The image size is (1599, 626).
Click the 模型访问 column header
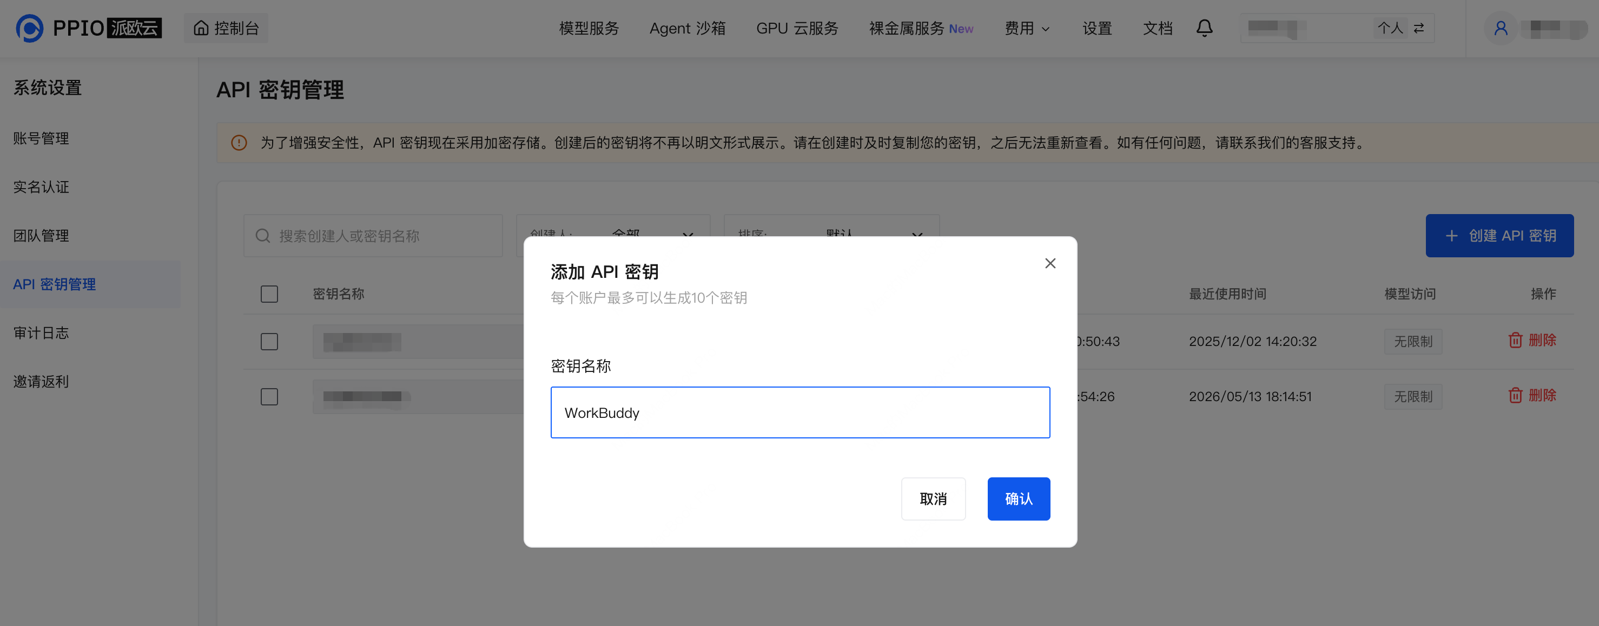point(1410,294)
